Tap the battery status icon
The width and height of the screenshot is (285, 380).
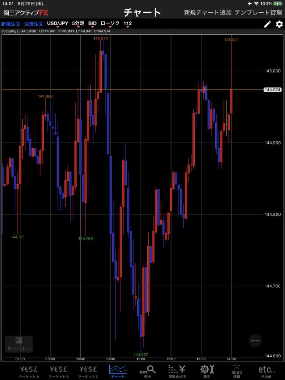pos(278,4)
